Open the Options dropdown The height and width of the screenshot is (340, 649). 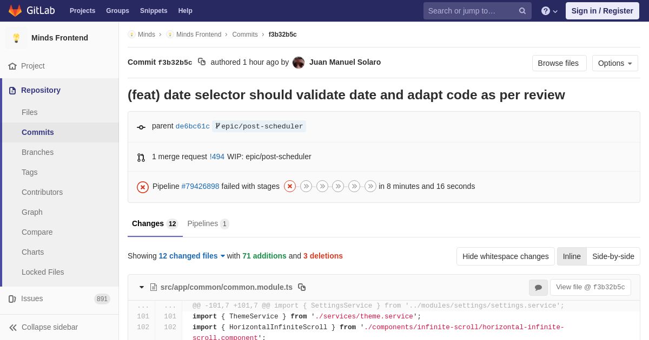pos(615,63)
